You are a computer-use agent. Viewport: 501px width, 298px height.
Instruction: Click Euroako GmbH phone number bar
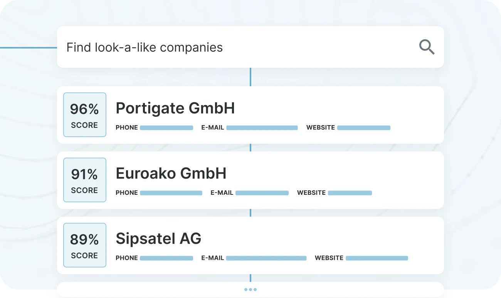[171, 193]
